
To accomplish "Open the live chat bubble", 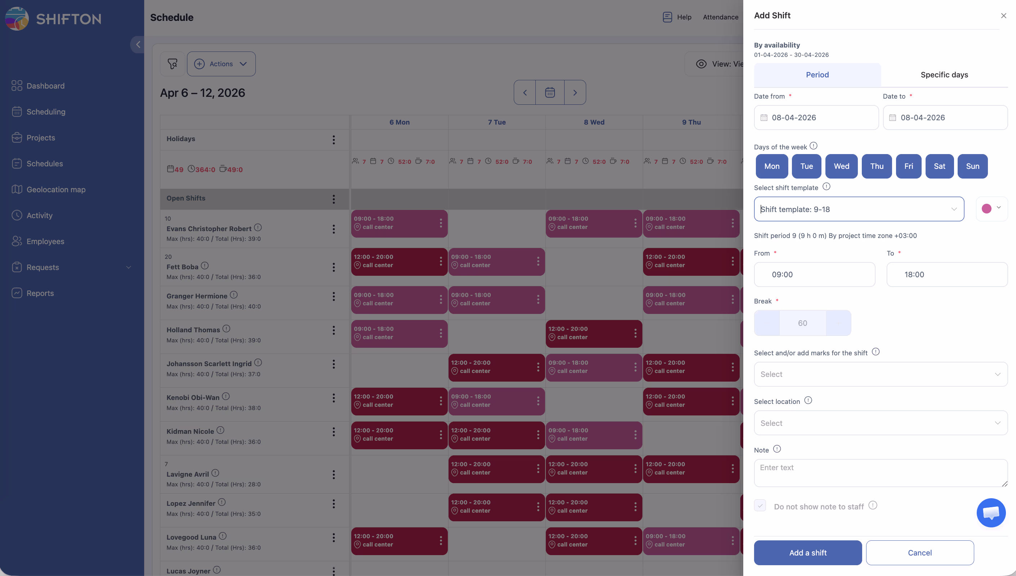I will click(991, 513).
